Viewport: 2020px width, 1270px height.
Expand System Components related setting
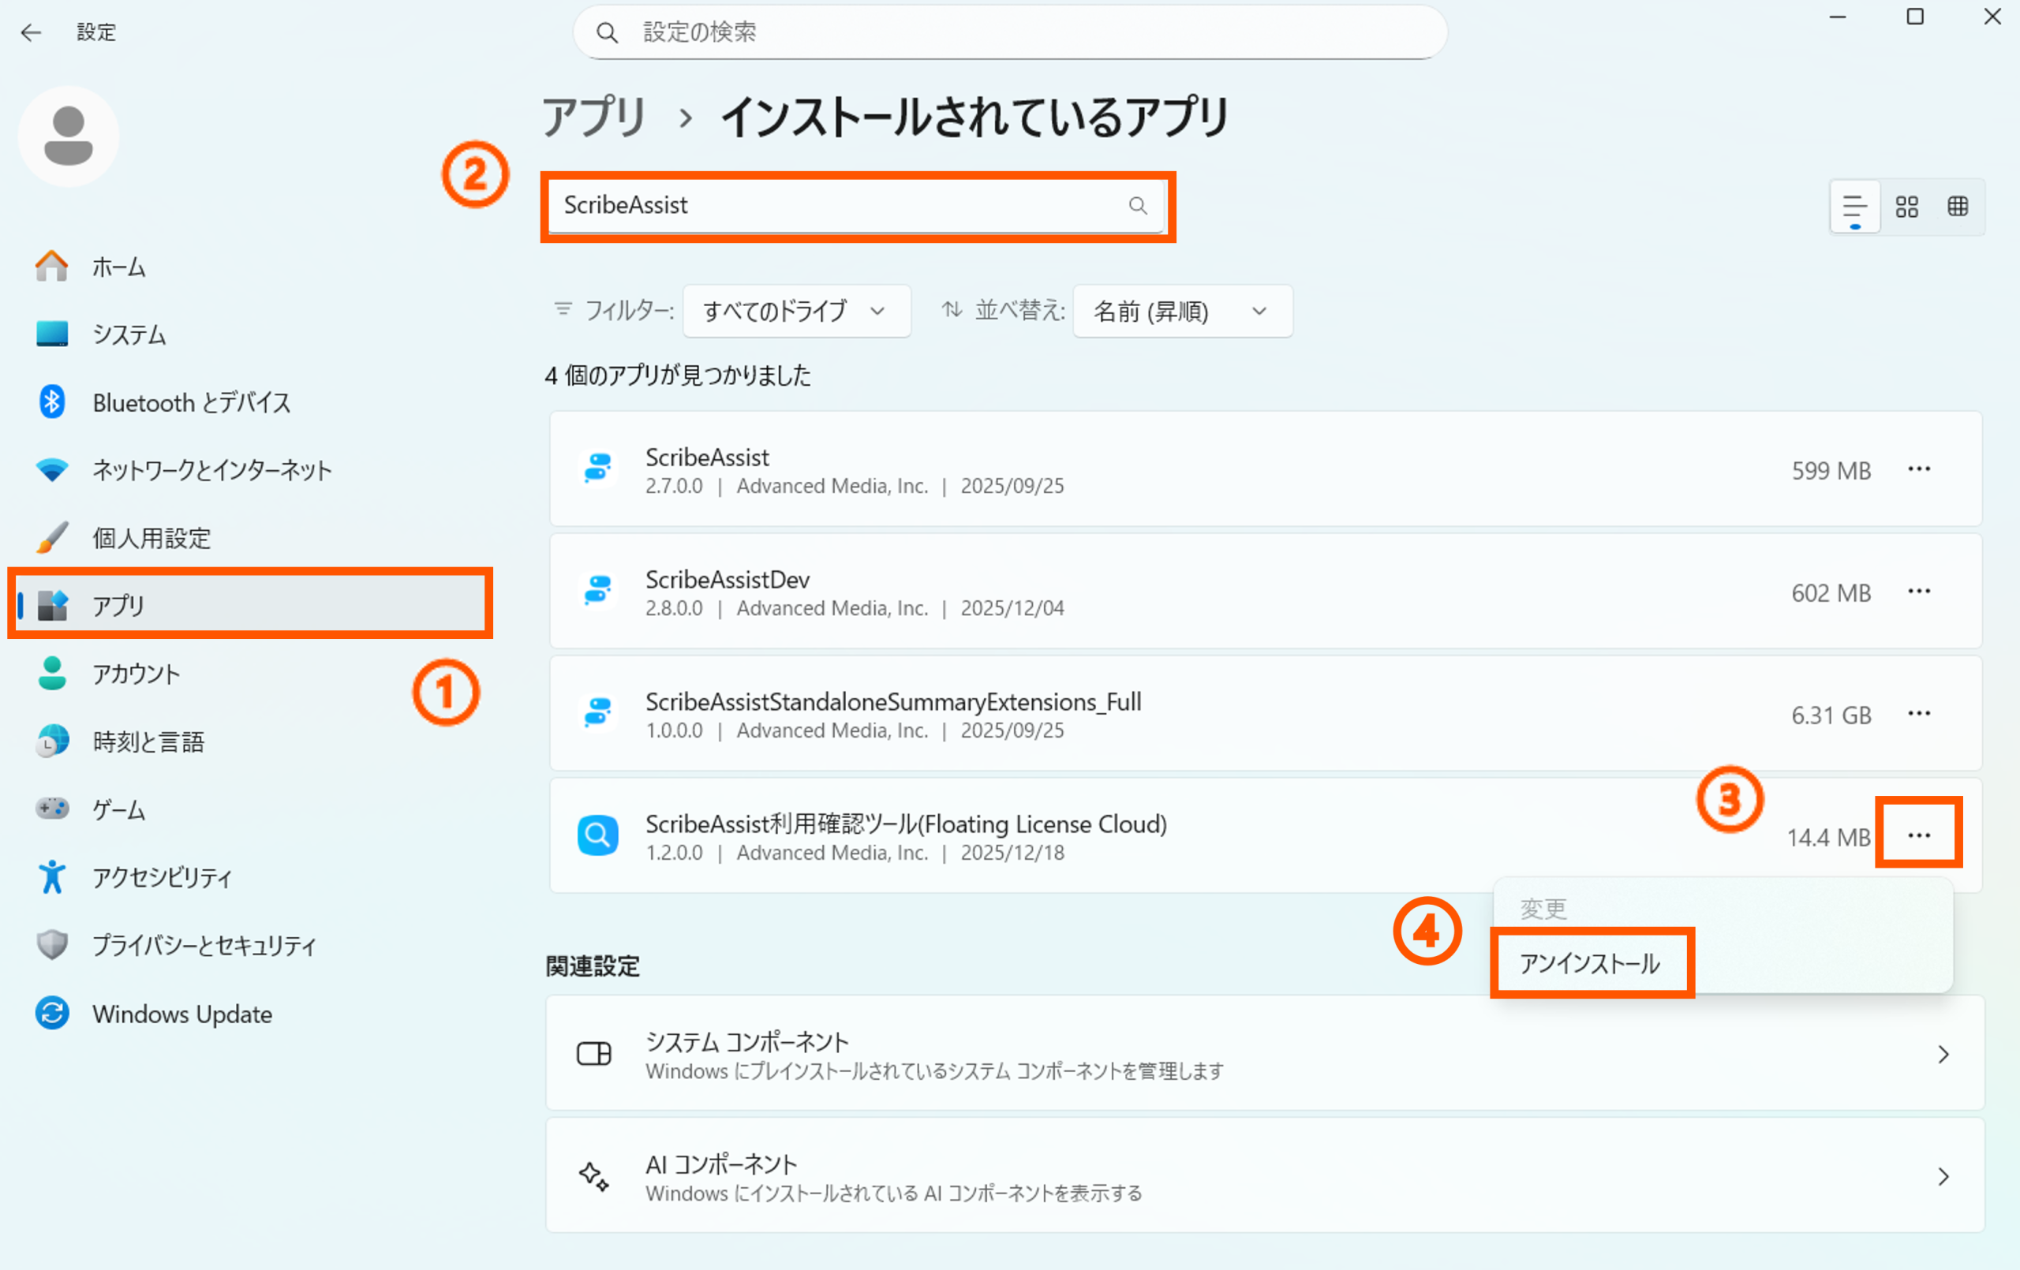pyautogui.click(x=1264, y=1054)
